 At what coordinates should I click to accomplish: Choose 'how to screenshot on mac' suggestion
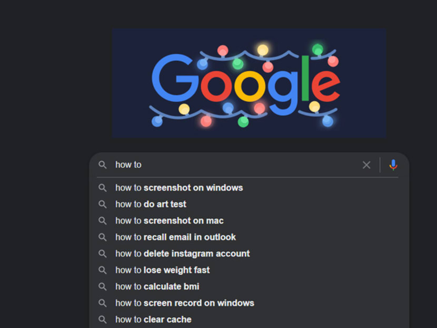[170, 221]
